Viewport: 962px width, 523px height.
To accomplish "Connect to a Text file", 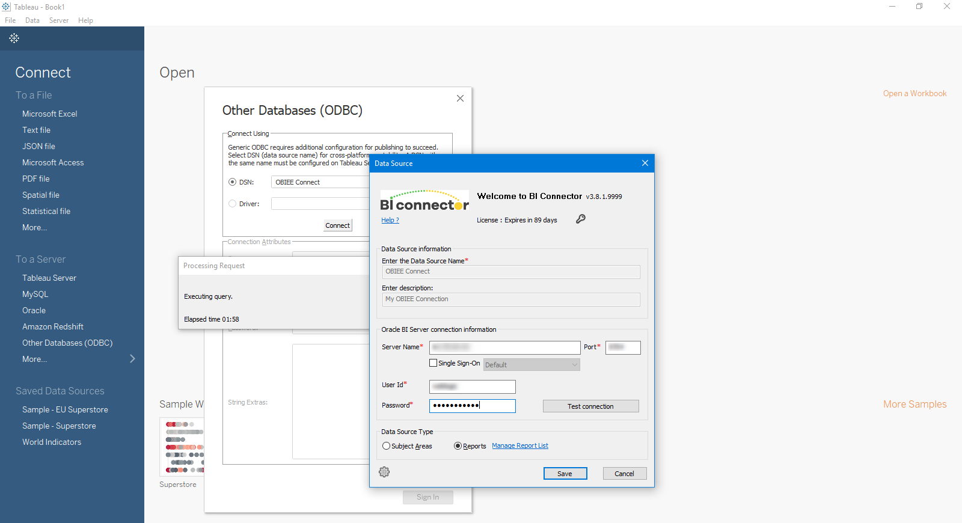I will 37,130.
